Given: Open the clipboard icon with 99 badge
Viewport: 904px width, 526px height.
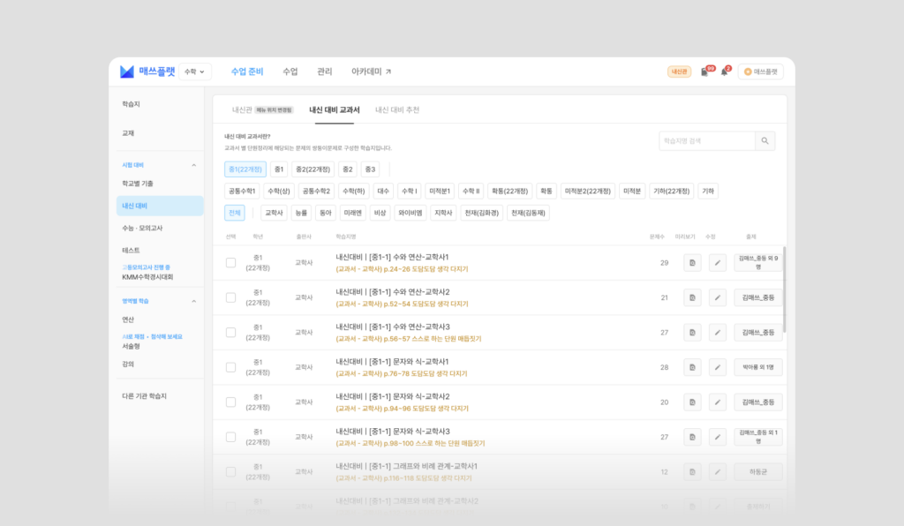Looking at the screenshot, I should coord(704,72).
